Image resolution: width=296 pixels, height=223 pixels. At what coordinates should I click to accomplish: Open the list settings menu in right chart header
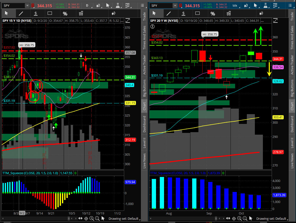[x=290, y=6]
